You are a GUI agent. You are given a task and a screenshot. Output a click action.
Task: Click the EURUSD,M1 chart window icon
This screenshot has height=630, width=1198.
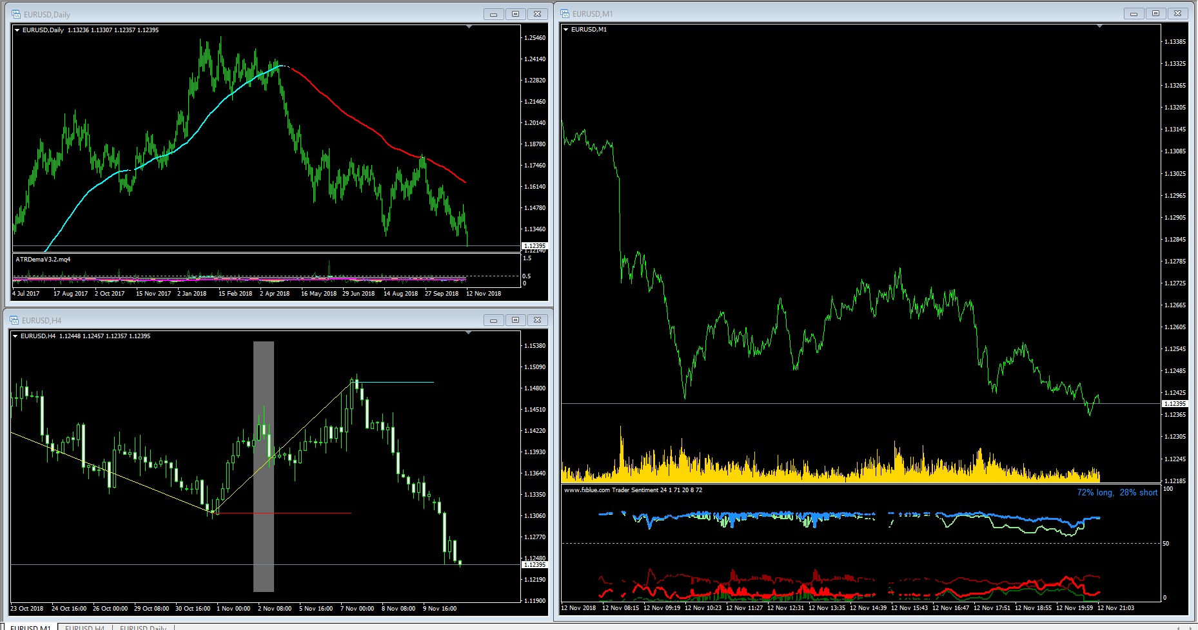[565, 14]
